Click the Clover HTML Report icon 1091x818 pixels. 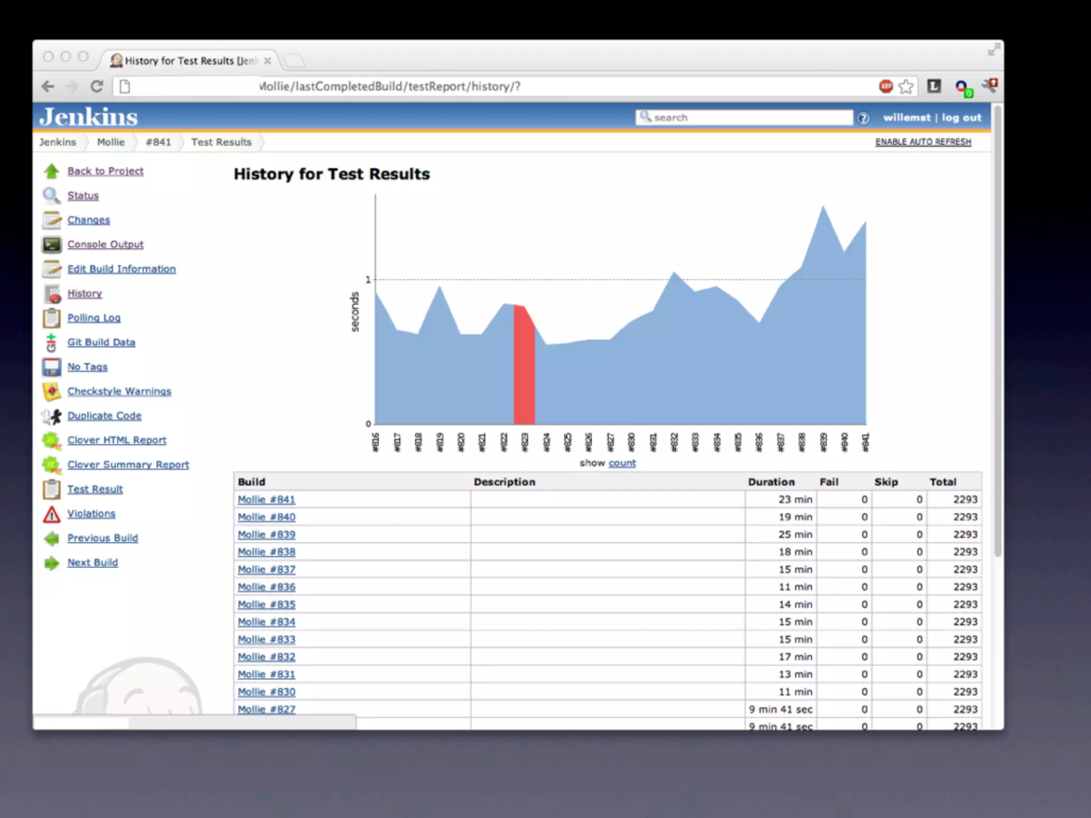tap(52, 440)
